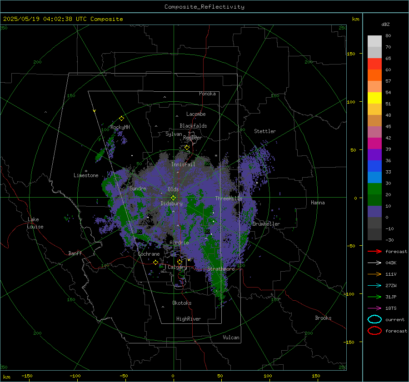Select the green 31JP arrow symbol

coord(374,297)
